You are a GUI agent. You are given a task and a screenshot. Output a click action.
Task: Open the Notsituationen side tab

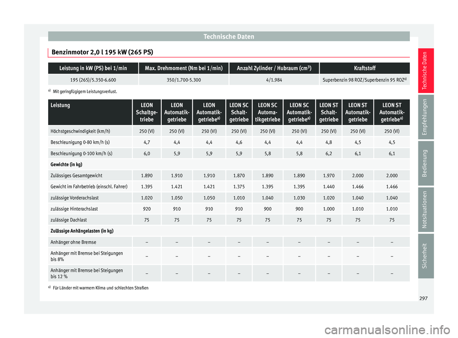(x=426, y=210)
